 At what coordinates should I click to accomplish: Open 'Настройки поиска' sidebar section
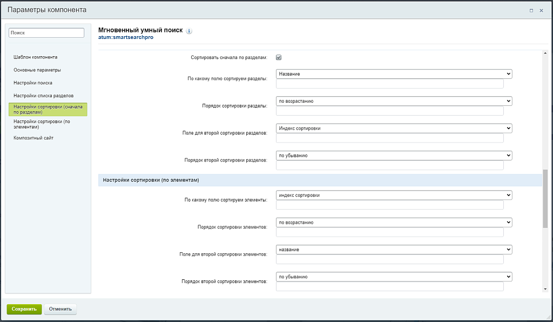tap(33, 83)
